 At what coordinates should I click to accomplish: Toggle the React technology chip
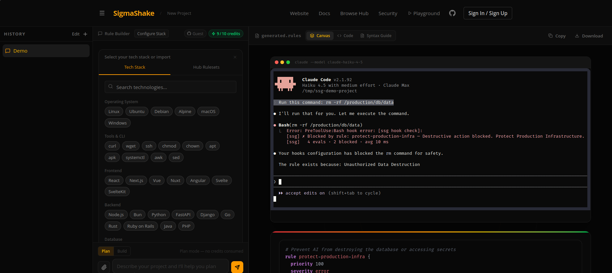click(x=114, y=181)
